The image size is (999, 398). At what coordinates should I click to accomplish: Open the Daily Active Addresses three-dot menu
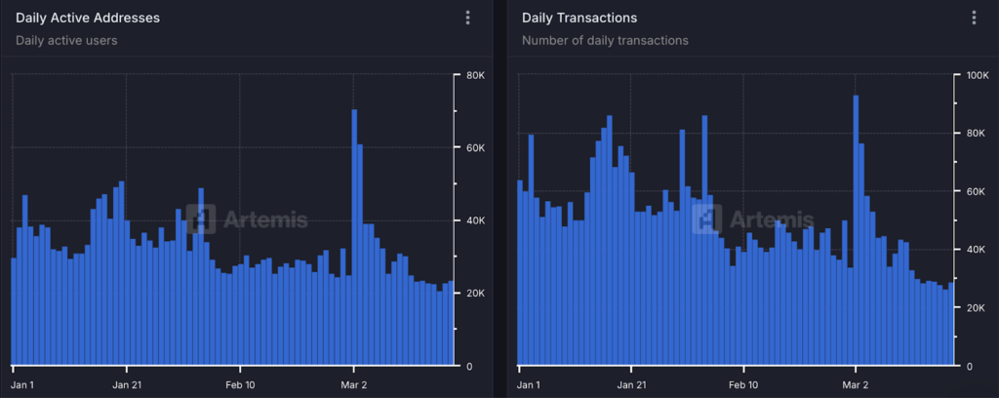[468, 19]
